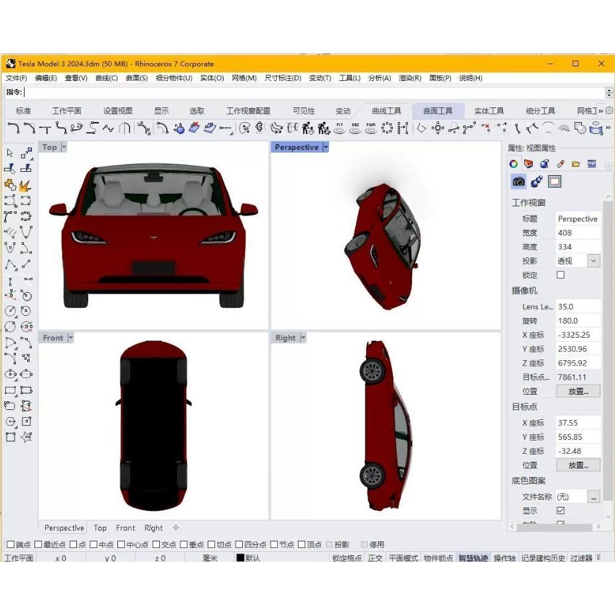Click the properties panel horizontal scrollbar
The height and width of the screenshot is (615, 615).
coord(555,526)
